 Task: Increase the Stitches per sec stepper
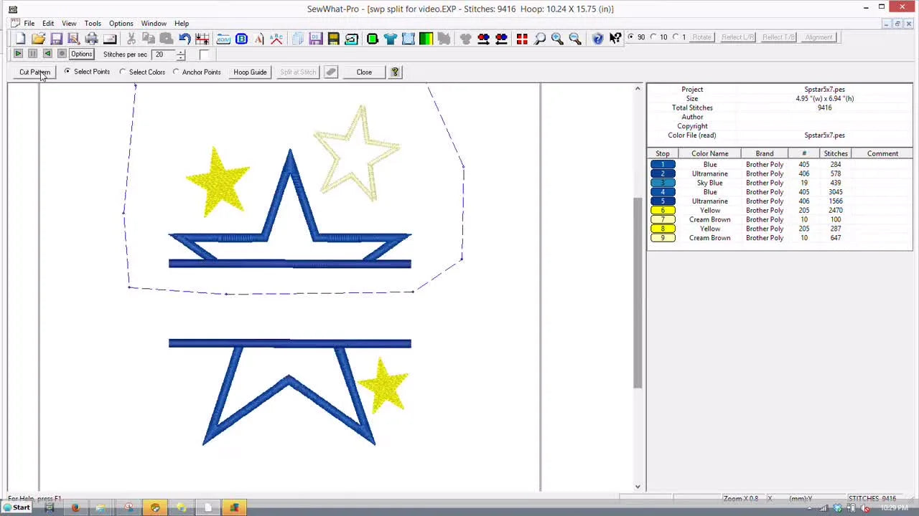[x=180, y=52]
